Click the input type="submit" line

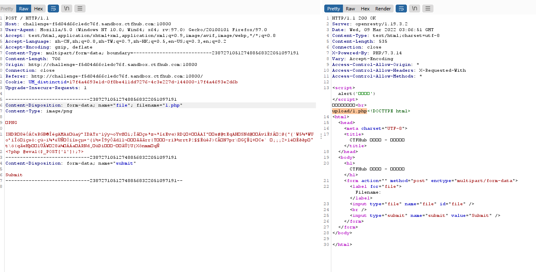(425, 216)
